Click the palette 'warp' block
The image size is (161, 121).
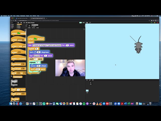14,83
